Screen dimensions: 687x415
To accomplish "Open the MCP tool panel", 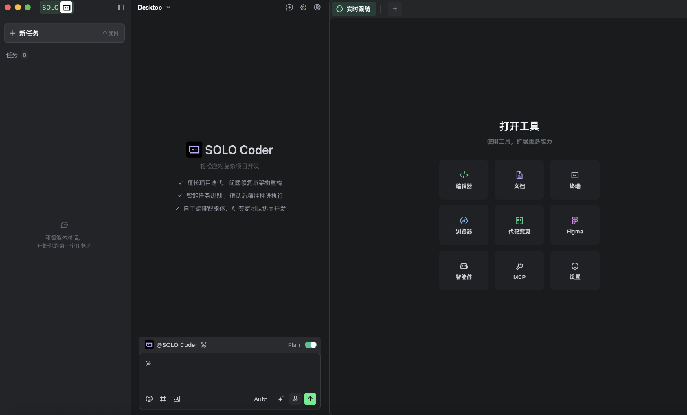I will pos(519,270).
